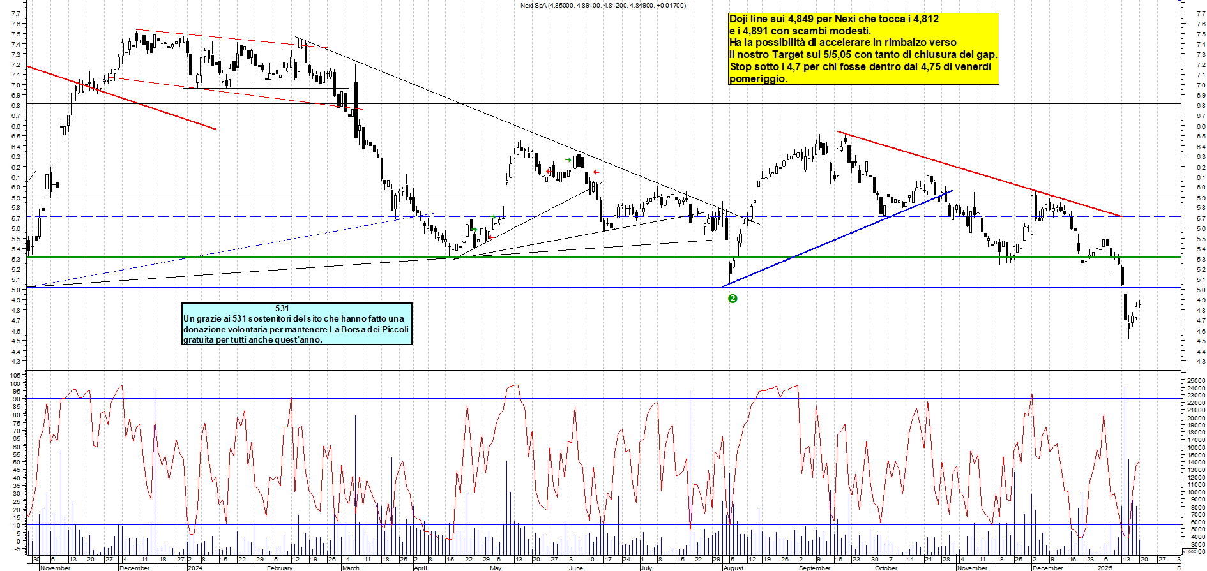Select text 'Ha la possibilità di accelerare in rimbalzo verso'

coord(843,43)
